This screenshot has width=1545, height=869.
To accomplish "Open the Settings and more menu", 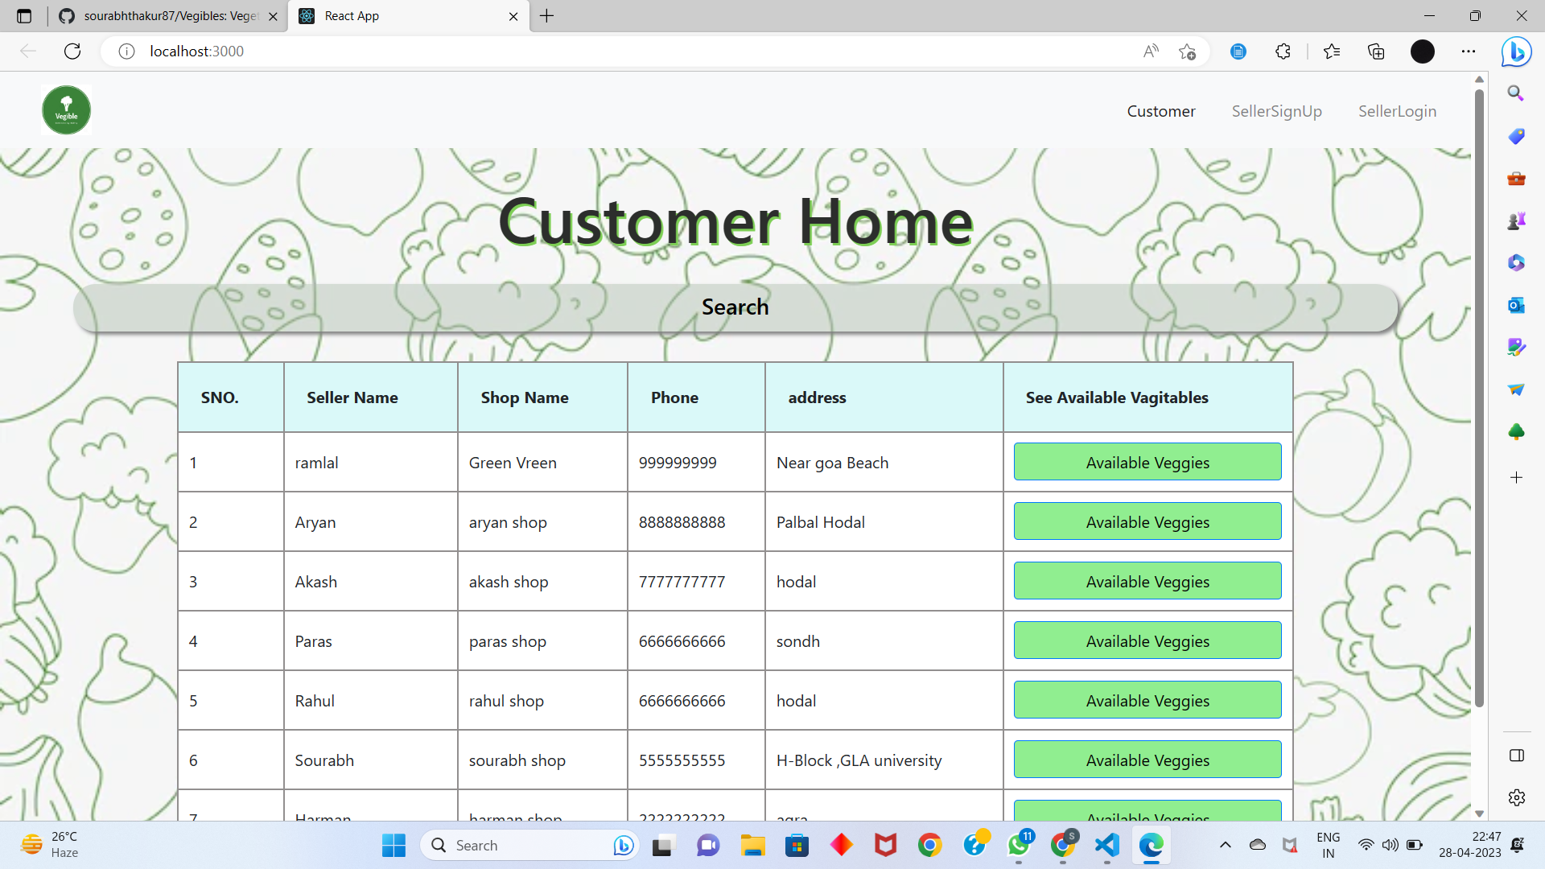I will pos(1469,51).
